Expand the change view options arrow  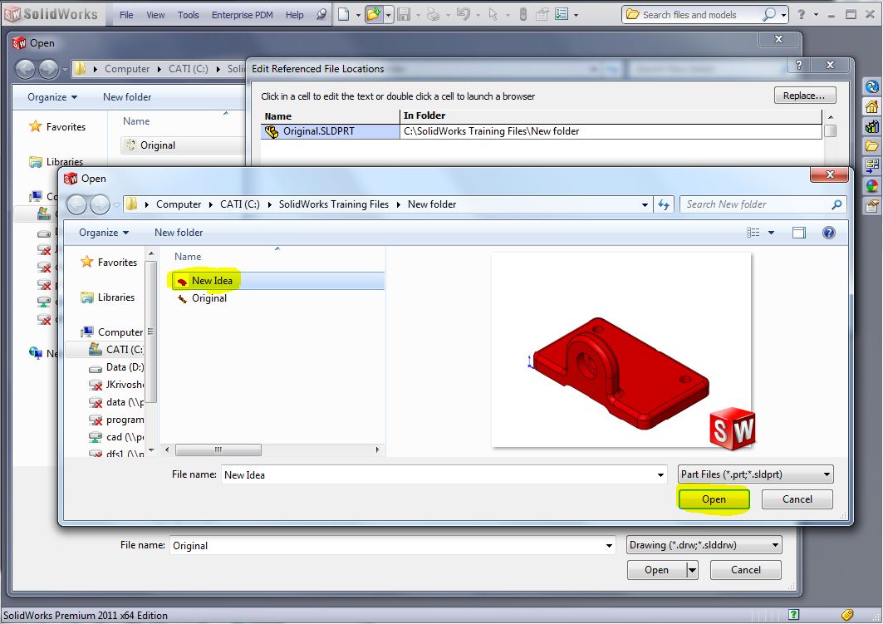[x=772, y=233]
